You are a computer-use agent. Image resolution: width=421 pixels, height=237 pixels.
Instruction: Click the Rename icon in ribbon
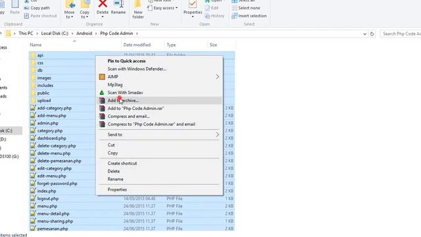pos(118,4)
